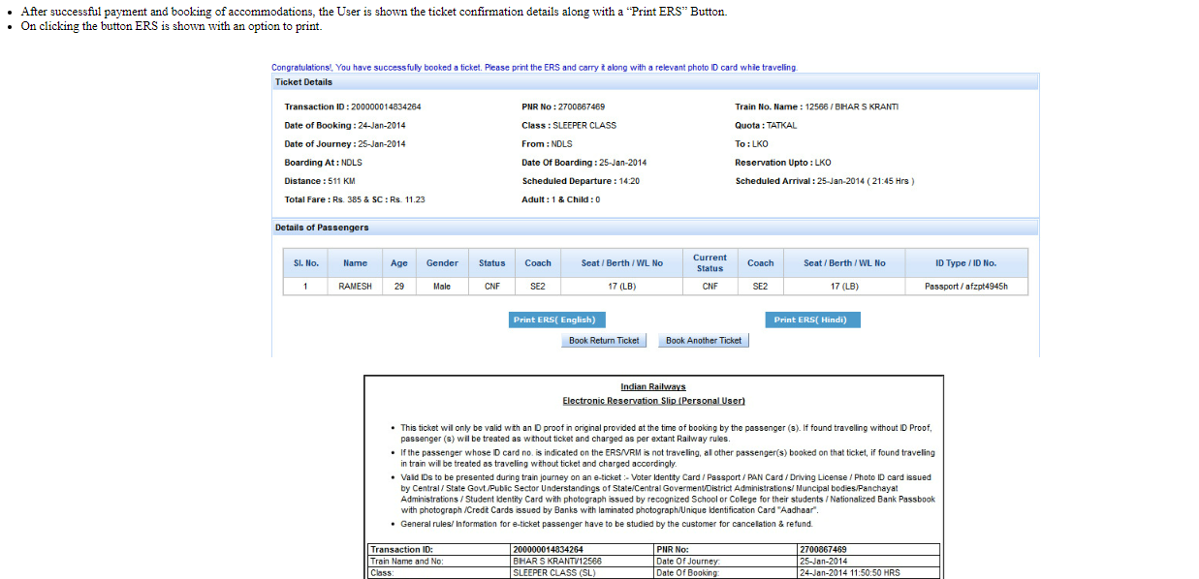1199x579 pixels.
Task: Click the Print ERS (English) button
Action: 556,320
